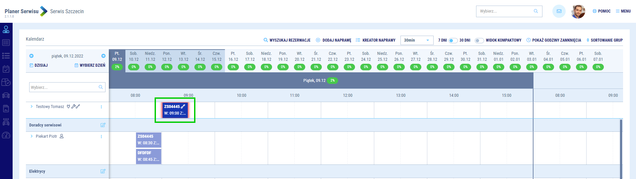Click next day arrow beside date
Viewport: 636px width, 179px height.
[103, 56]
